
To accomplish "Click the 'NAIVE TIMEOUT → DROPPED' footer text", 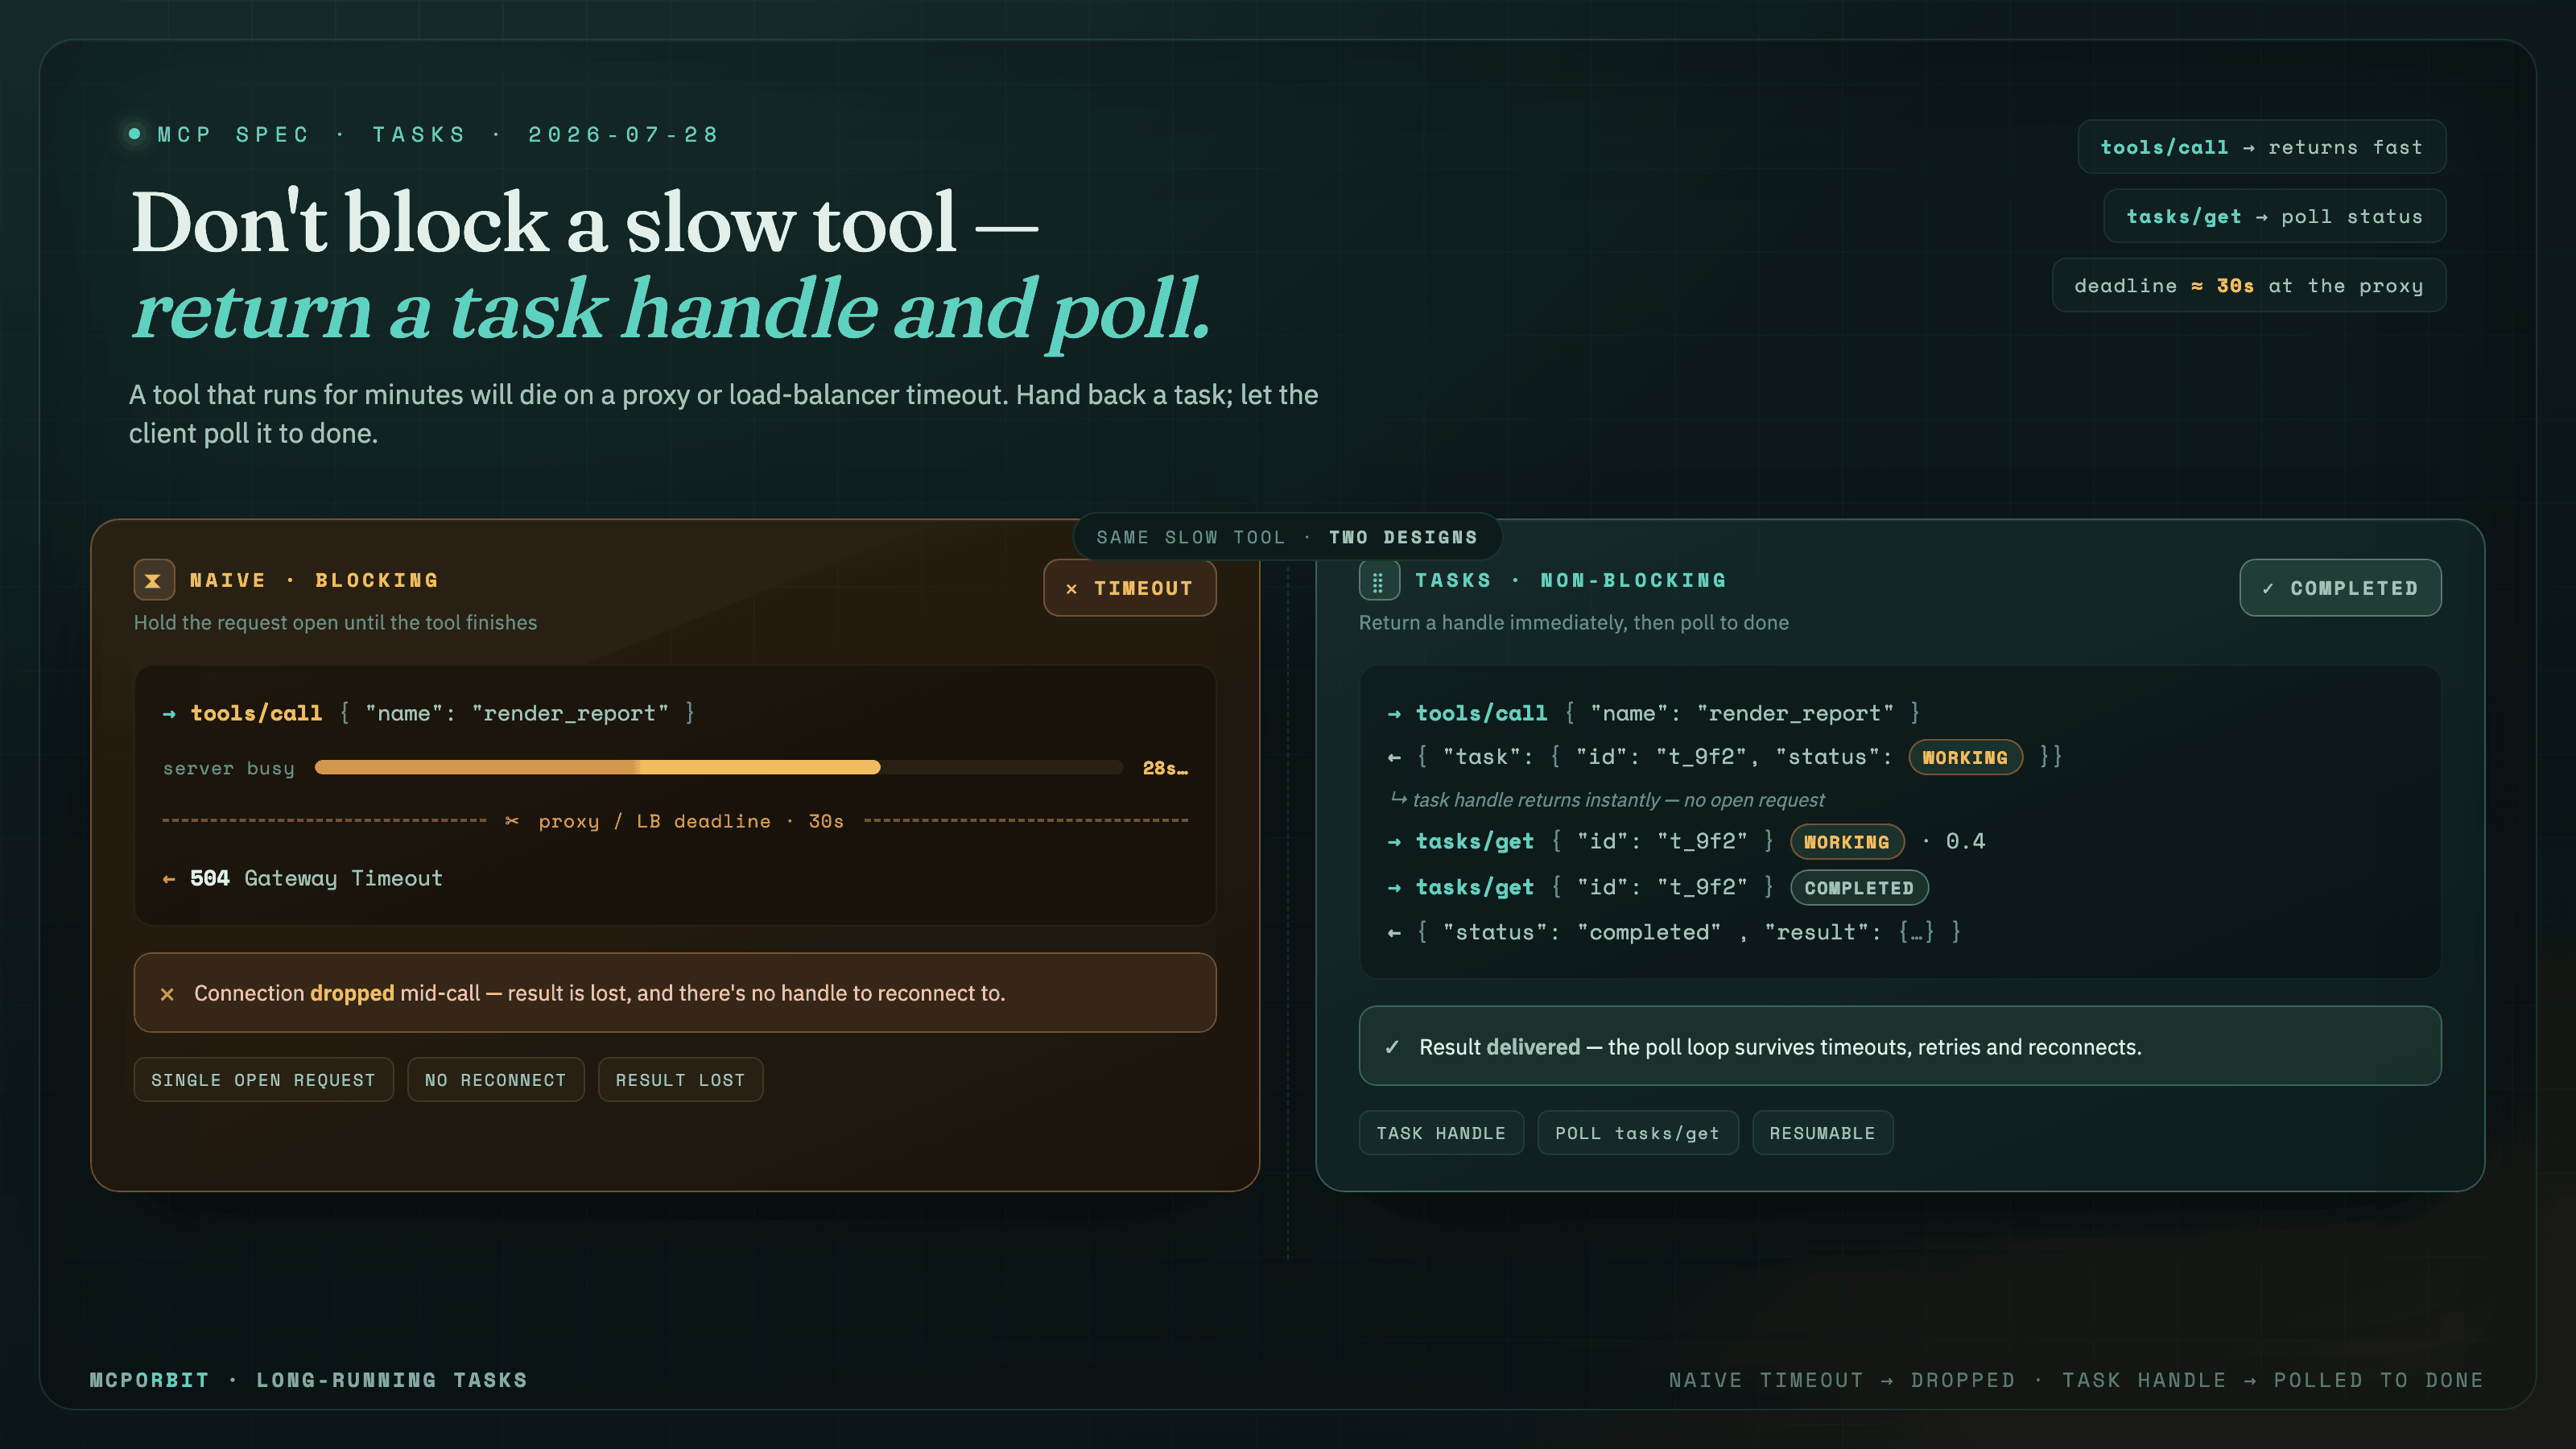I will click(1842, 1379).
